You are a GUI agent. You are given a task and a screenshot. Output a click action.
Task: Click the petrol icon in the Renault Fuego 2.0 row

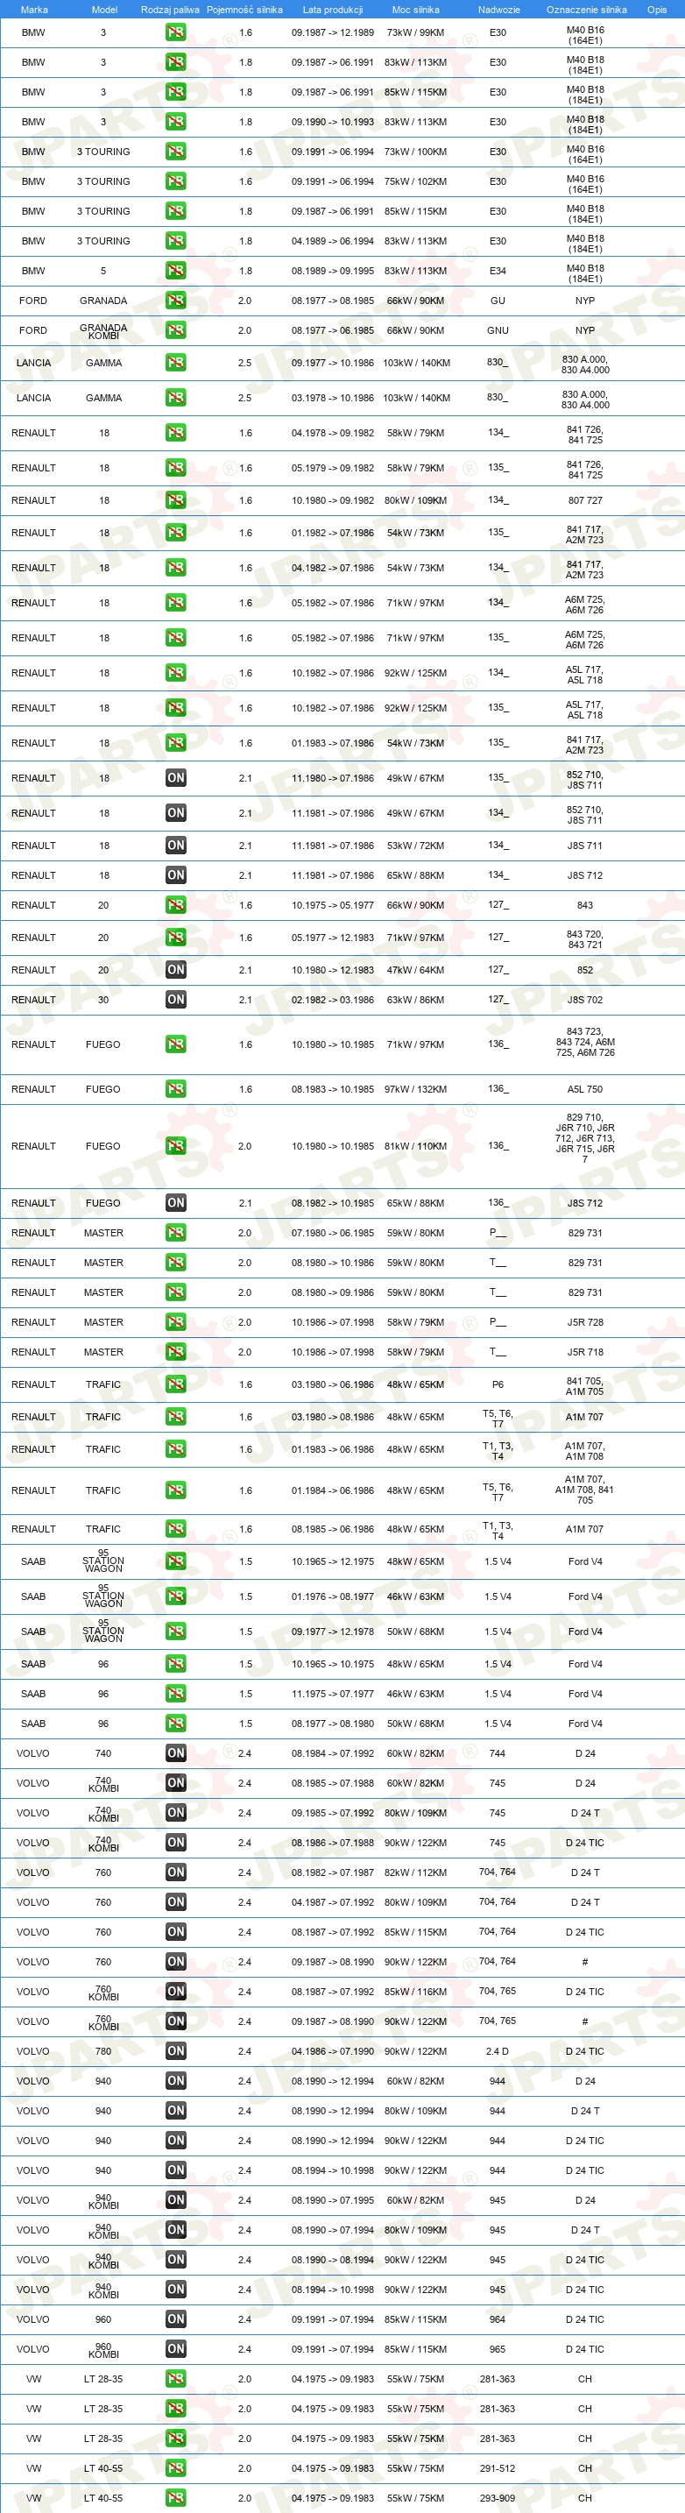tap(176, 1146)
